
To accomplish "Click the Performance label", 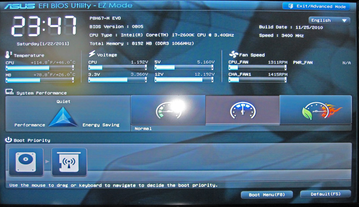I will point(30,125).
